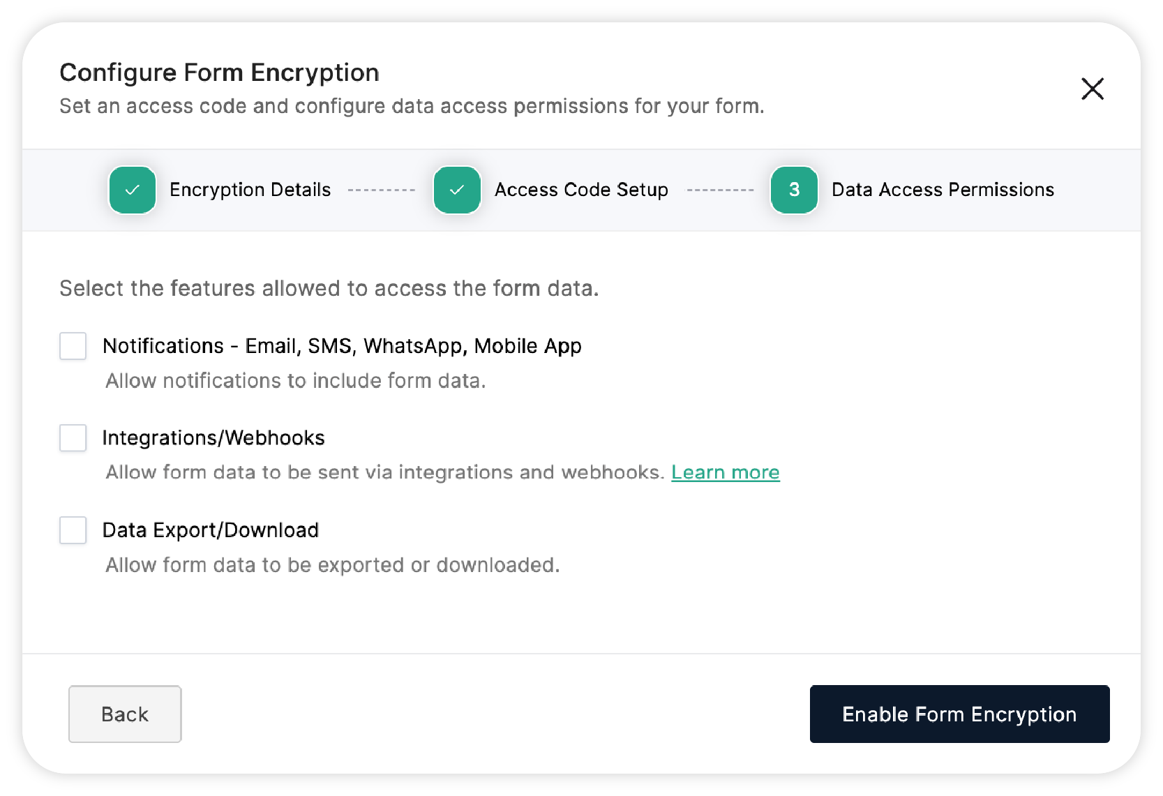Select Data Access Permissions step label
This screenshot has width=1163, height=796.
(943, 190)
